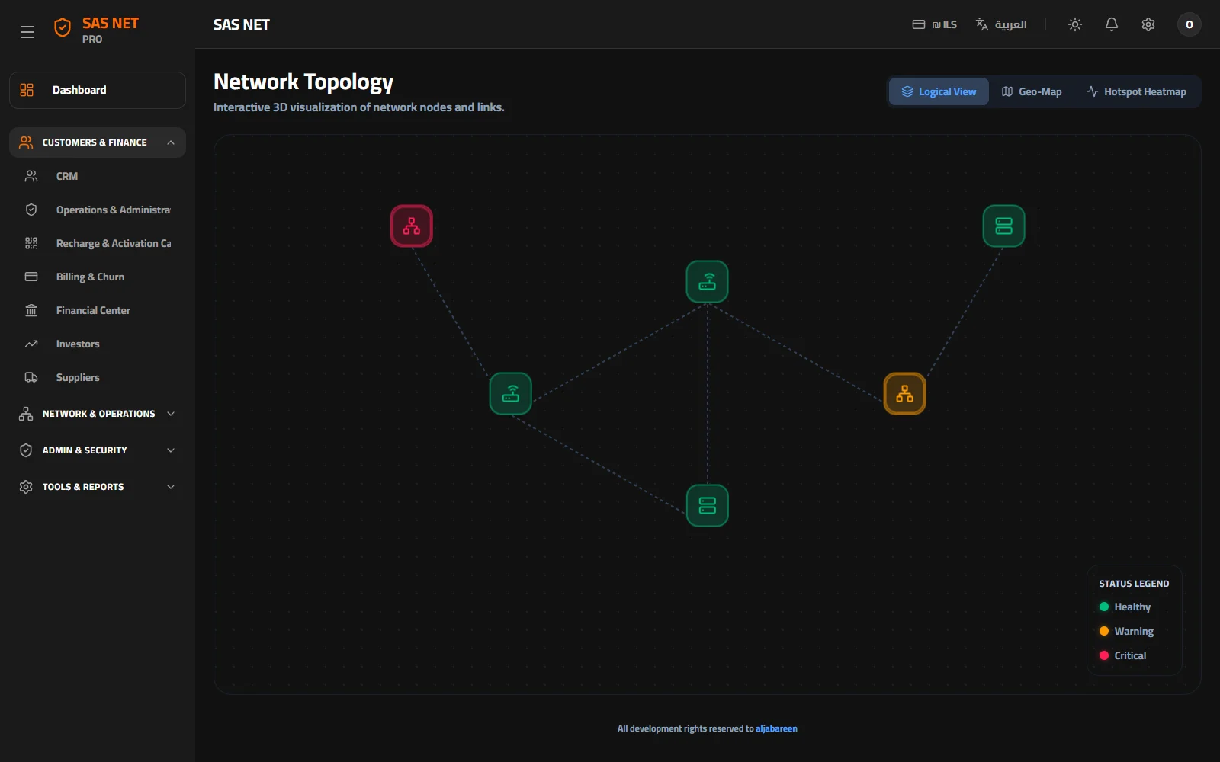1220x762 pixels.
Task: Click the Warning orange legend dot
Action: click(x=1104, y=631)
